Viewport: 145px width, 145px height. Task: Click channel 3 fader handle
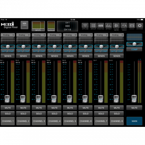(x=38, y=99)
